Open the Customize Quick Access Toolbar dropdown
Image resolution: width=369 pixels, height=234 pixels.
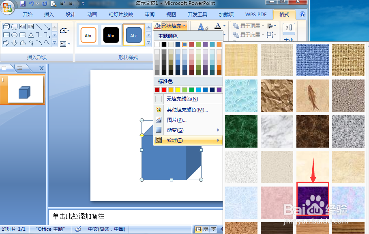(x=83, y=4)
